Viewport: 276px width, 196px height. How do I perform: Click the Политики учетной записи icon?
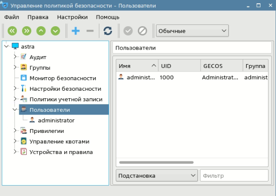(x=23, y=99)
